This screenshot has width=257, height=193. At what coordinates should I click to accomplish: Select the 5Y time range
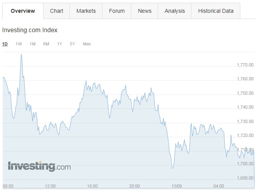[73, 44]
